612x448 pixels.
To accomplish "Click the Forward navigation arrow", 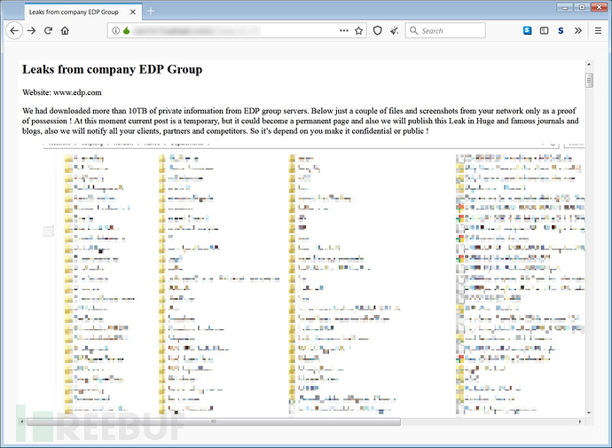I will point(32,30).
